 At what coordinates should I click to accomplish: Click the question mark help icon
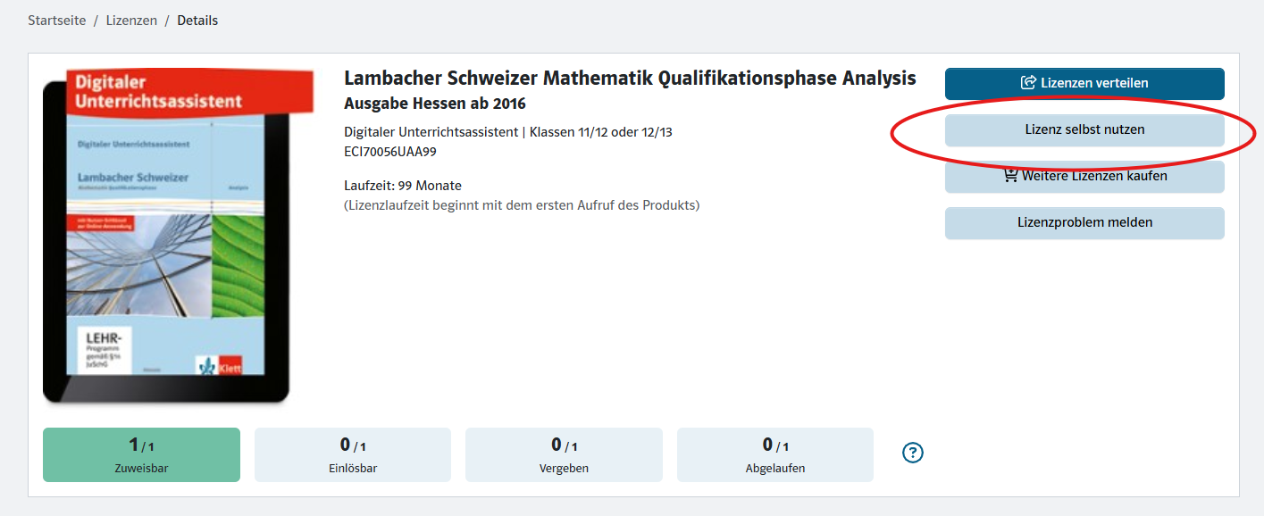(x=912, y=453)
